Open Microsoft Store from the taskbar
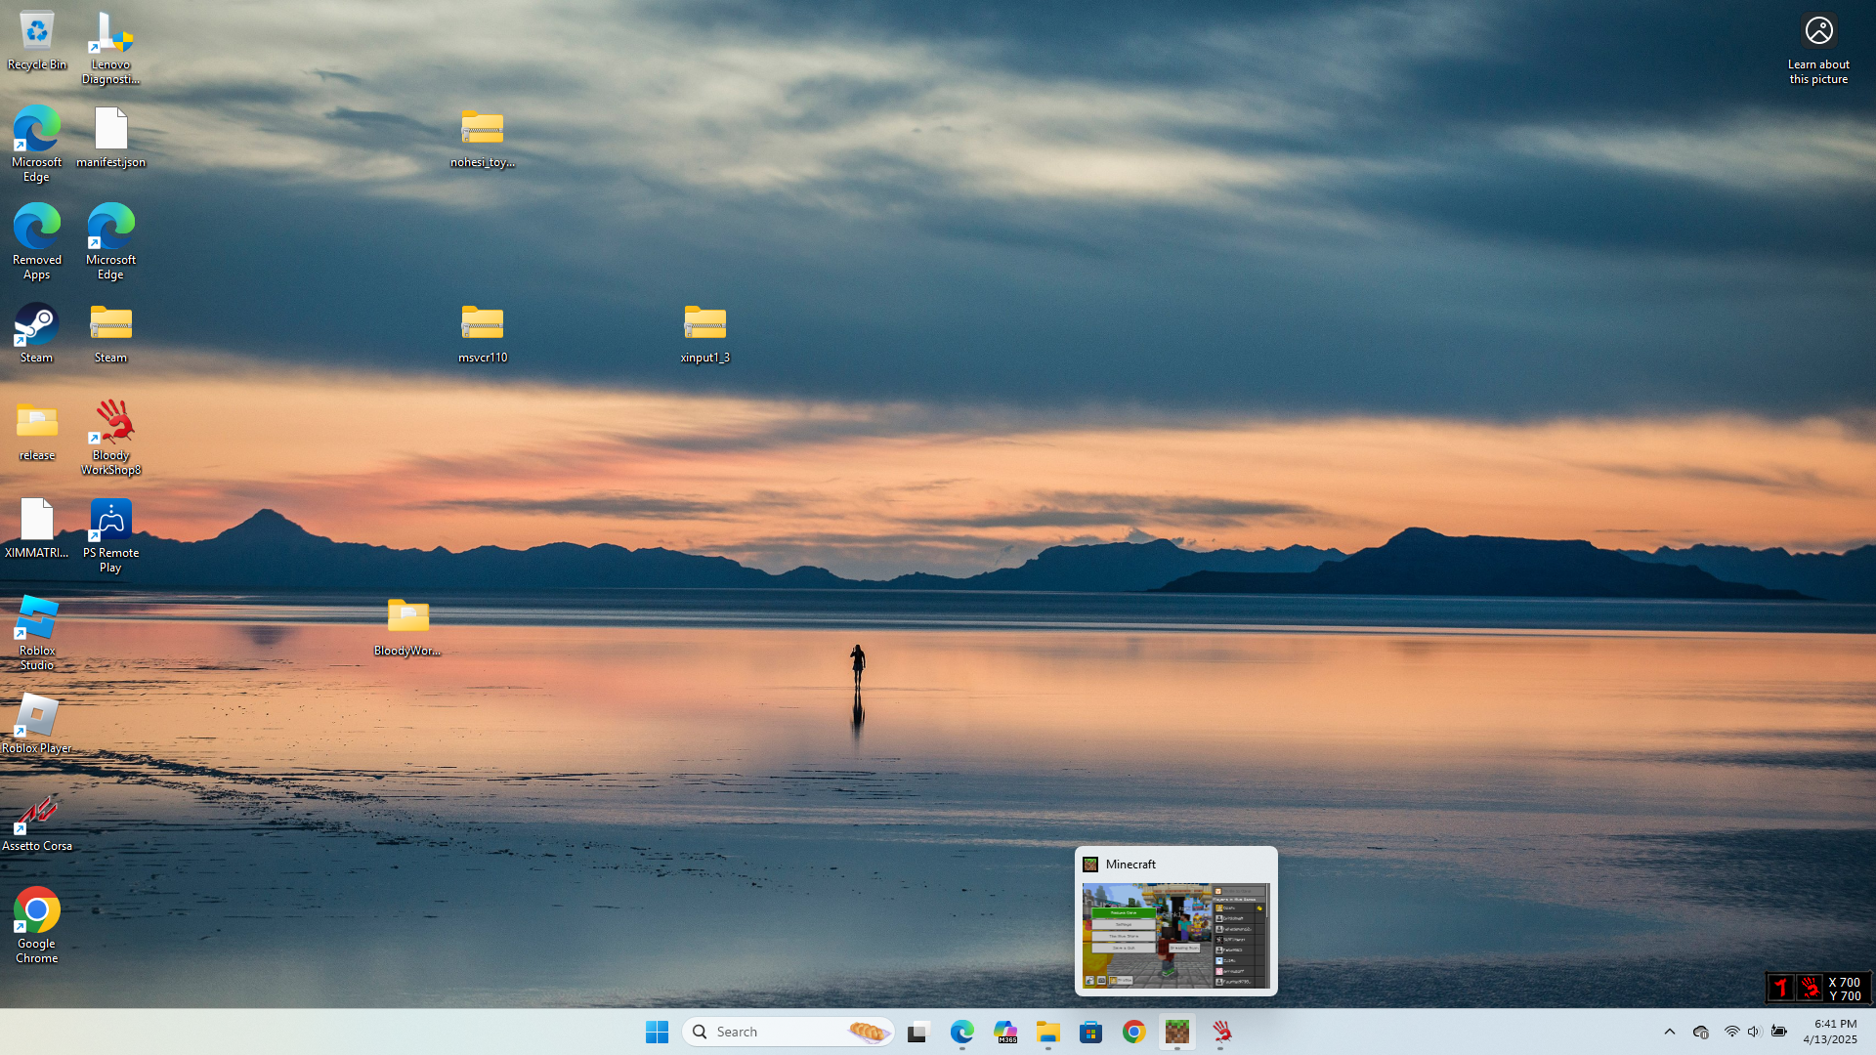The width and height of the screenshot is (1876, 1055). pyautogui.click(x=1090, y=1032)
